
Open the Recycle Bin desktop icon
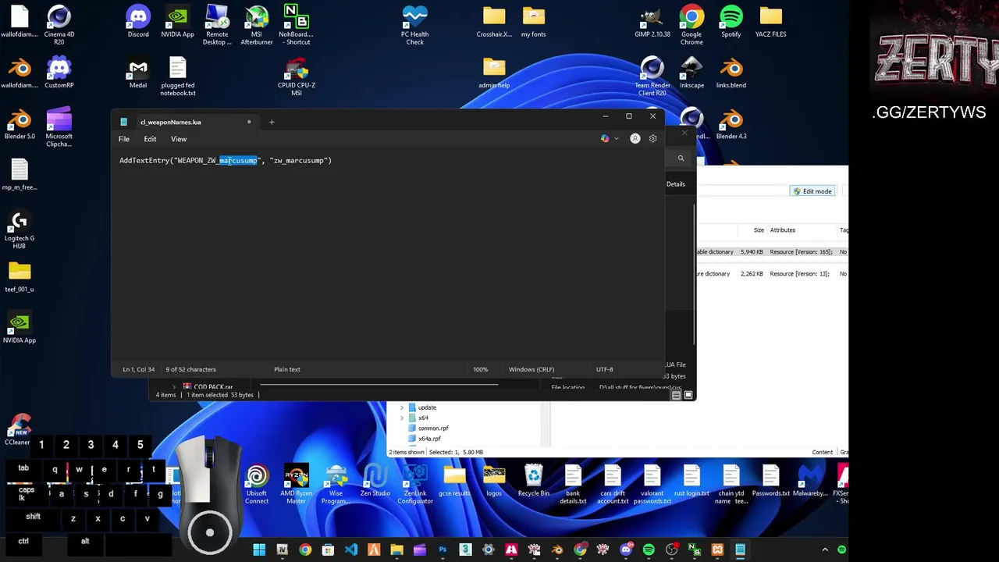coord(534,481)
